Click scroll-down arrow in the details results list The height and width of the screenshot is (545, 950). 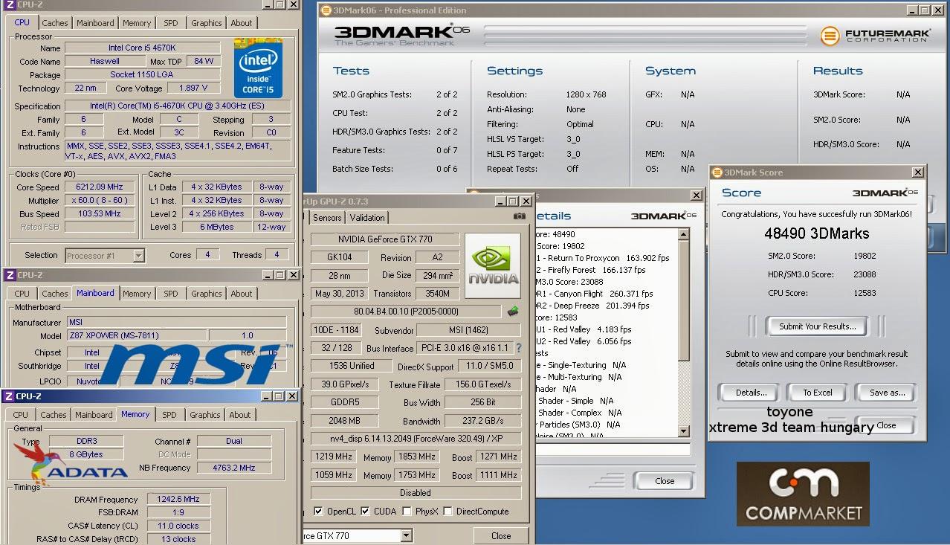pos(684,431)
